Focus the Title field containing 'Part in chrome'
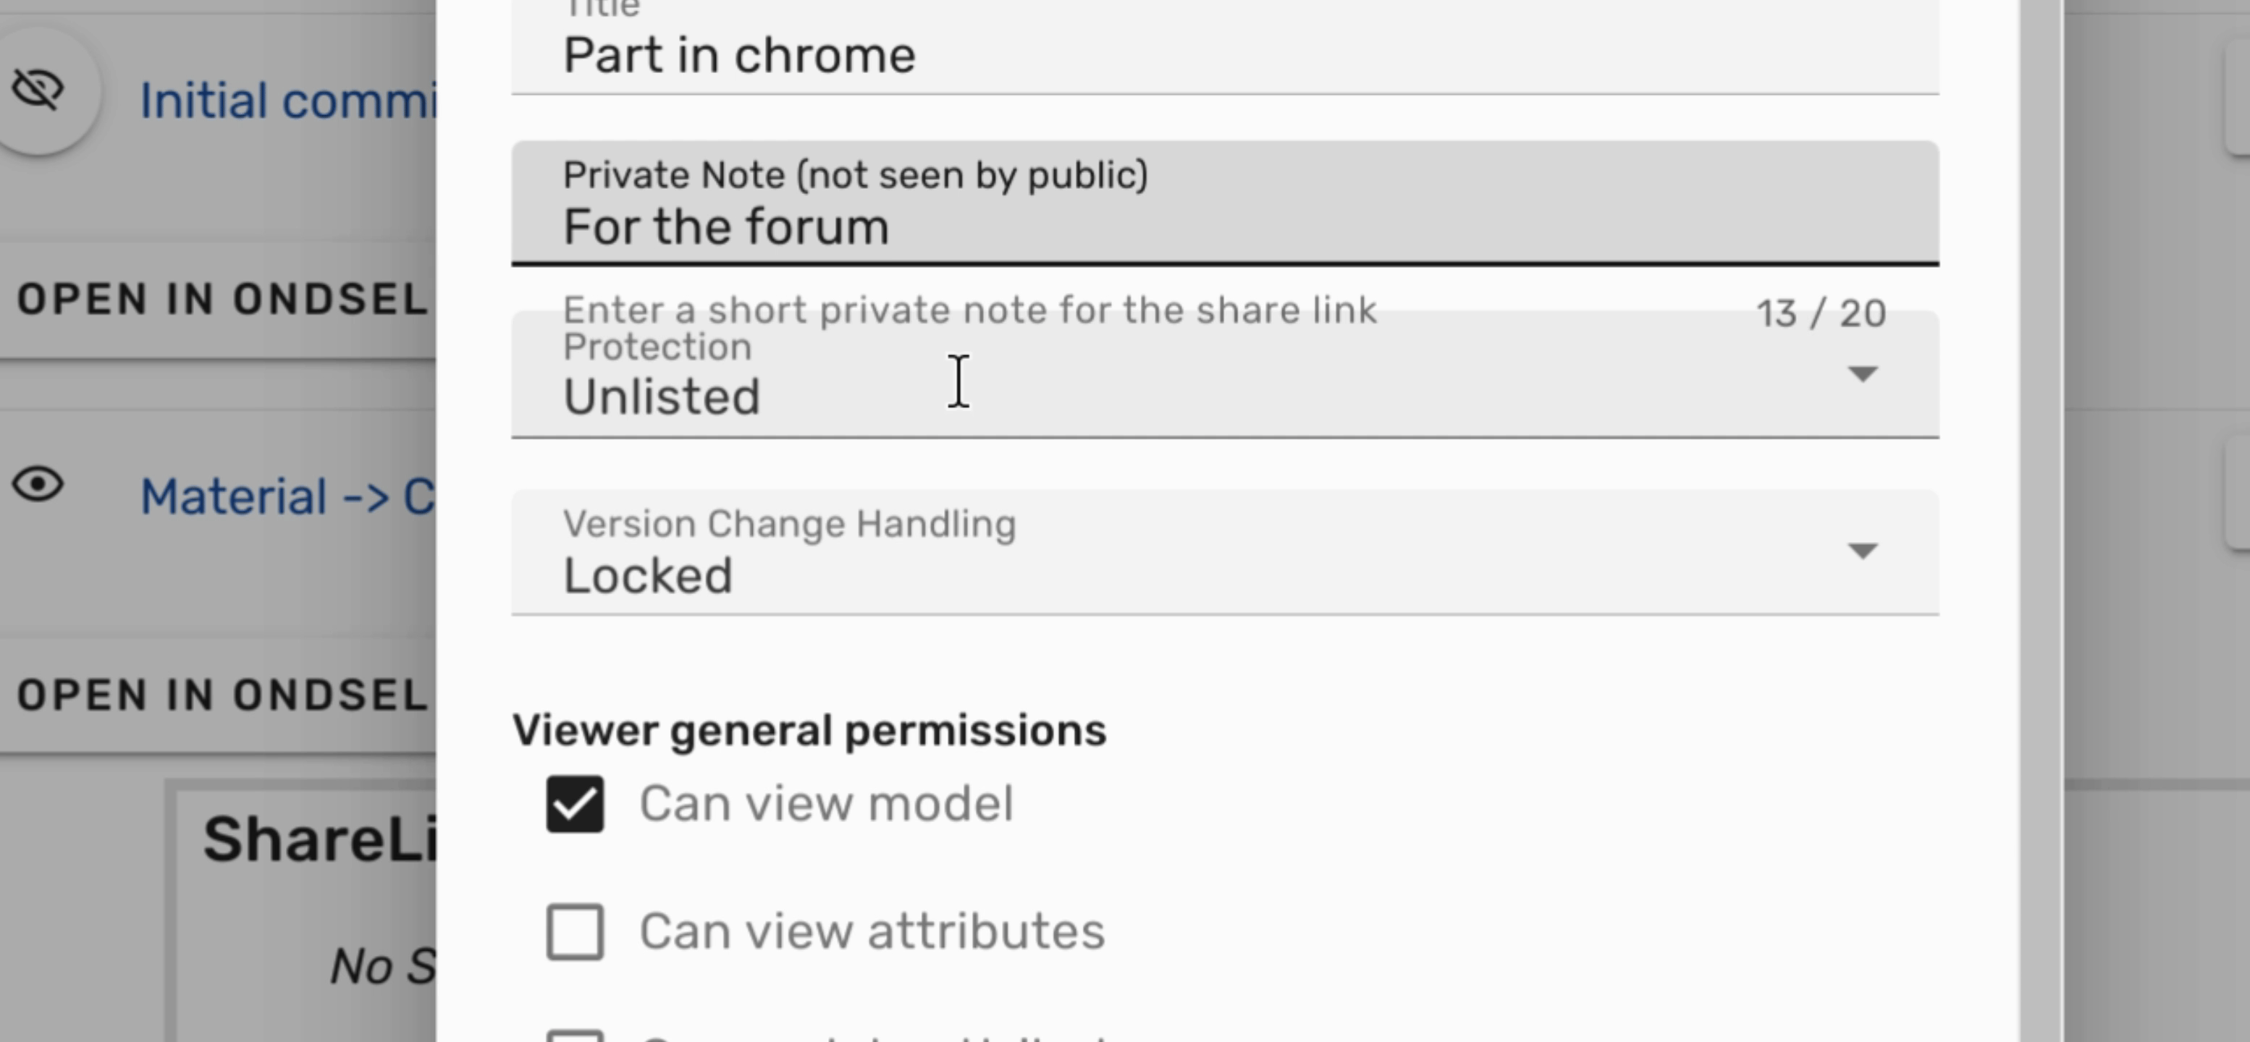2250x1042 pixels. coord(1223,56)
